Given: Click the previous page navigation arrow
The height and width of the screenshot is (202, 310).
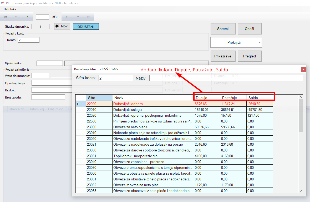Looking at the screenshot, I should click(x=16, y=17).
